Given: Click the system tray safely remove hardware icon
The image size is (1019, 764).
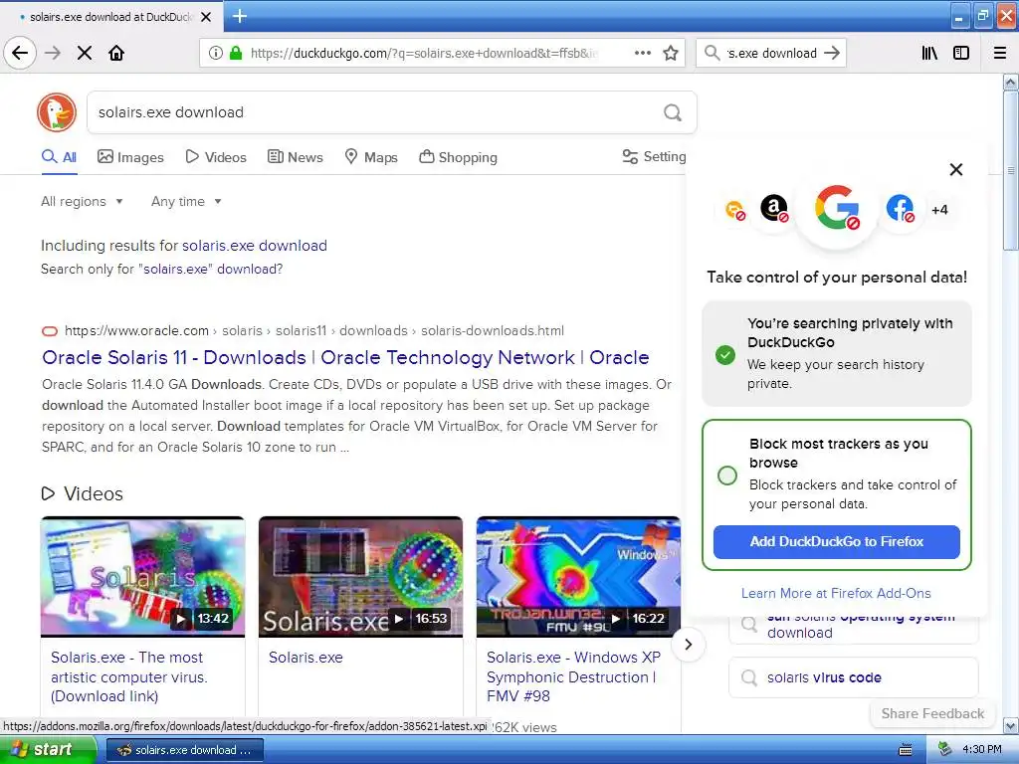Looking at the screenshot, I should coord(945,749).
